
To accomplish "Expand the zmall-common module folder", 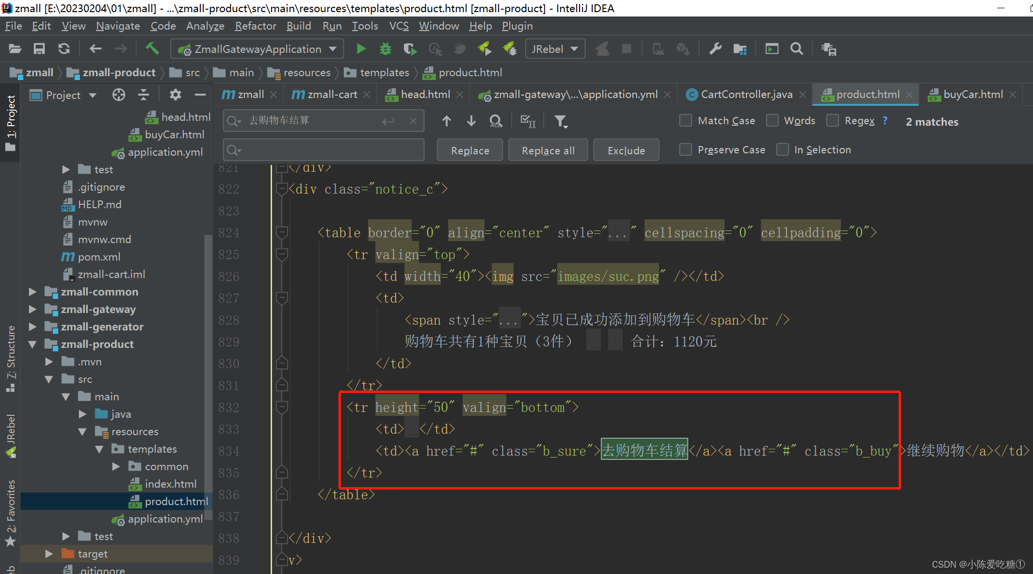I will point(32,292).
